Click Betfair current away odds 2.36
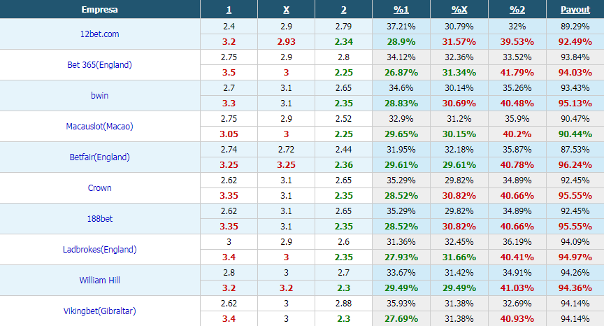This screenshot has width=604, height=326. pyautogui.click(x=344, y=165)
